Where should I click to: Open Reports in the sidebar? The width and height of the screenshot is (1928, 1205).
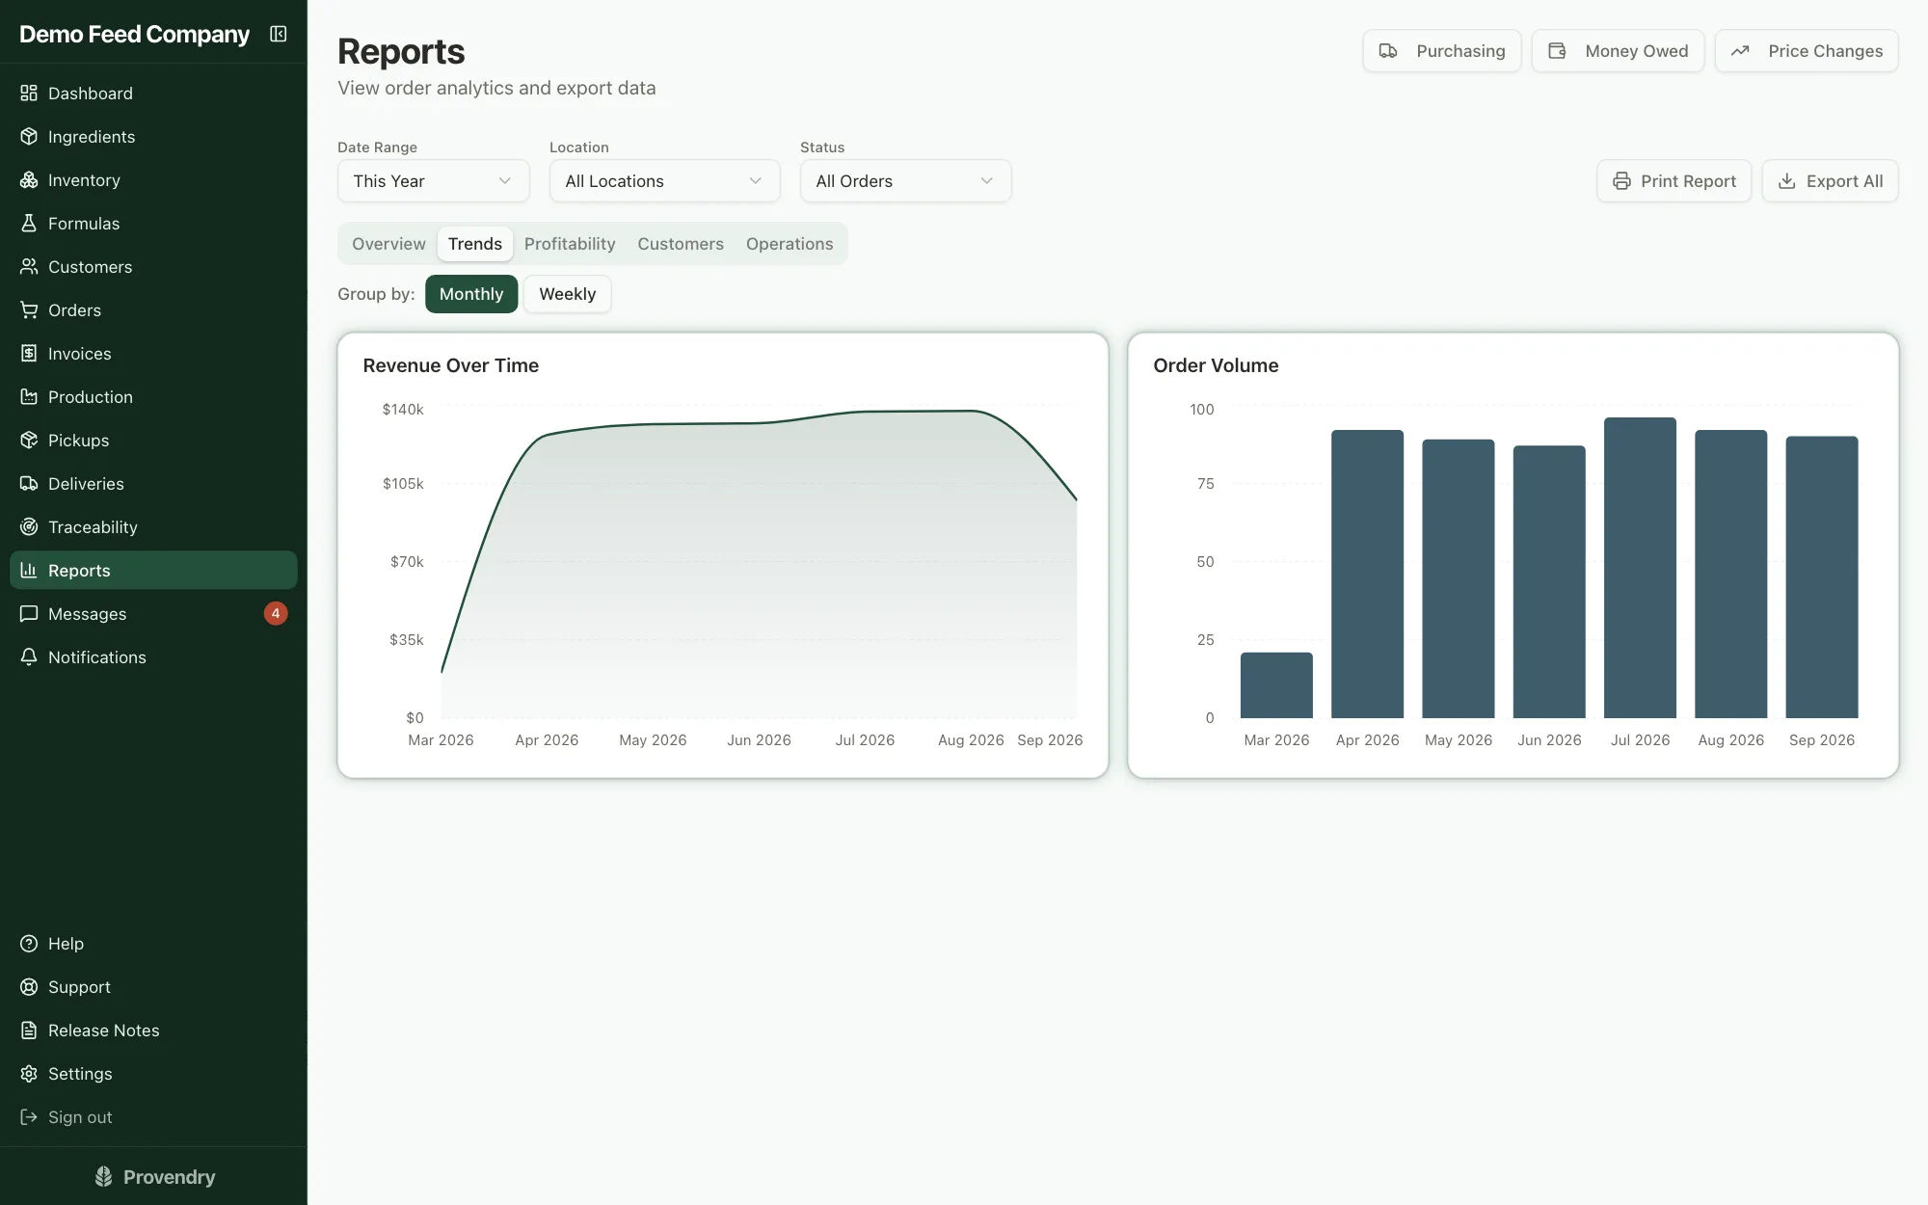(x=153, y=571)
